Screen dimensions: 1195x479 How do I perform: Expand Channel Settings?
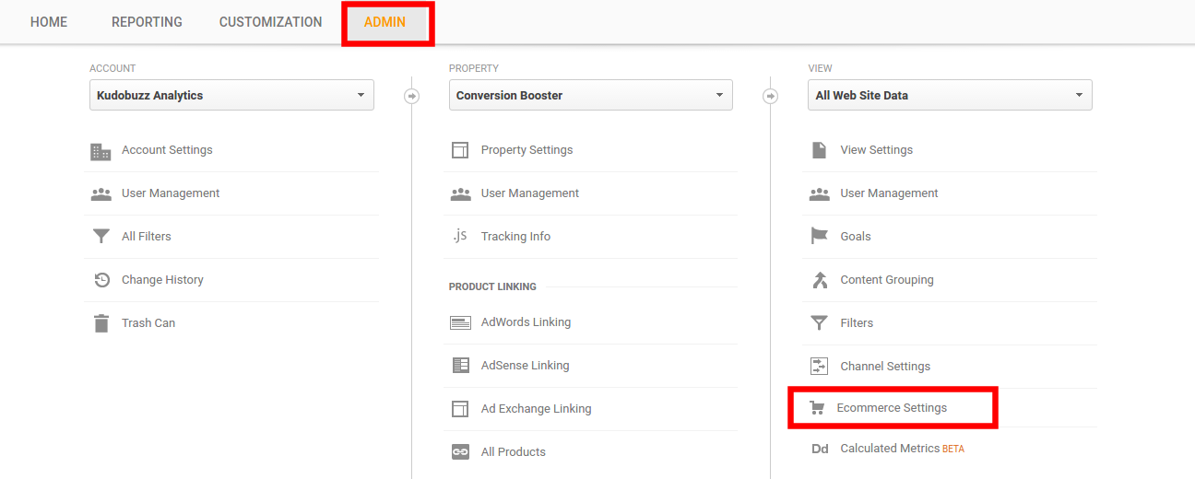coord(885,367)
